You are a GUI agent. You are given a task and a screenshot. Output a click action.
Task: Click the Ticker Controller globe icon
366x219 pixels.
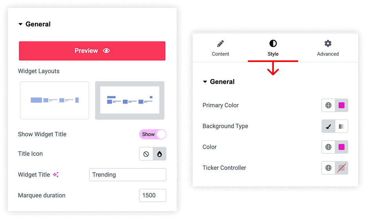[x=328, y=168]
